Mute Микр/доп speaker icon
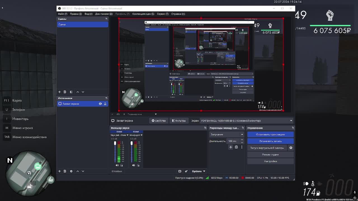Screen dimensions: 358x201 [134, 165]
